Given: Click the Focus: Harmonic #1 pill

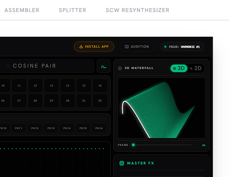Looking at the screenshot, I should [x=182, y=47].
